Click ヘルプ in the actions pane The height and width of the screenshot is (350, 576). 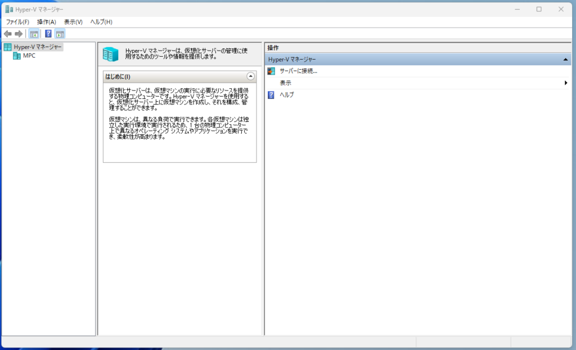point(286,95)
